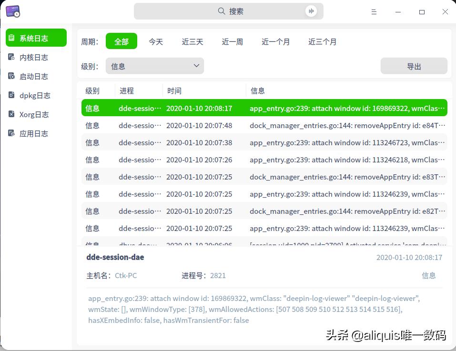Viewport: 456px width, 351px height.
Task: Open the 级别 level dropdown showing 信息
Action: coord(154,66)
